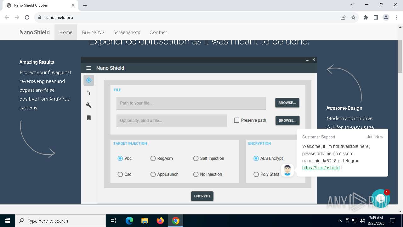Image resolution: width=403 pixels, height=227 pixels.
Task: Expand the Chrome tab search chevron
Action: point(352,5)
